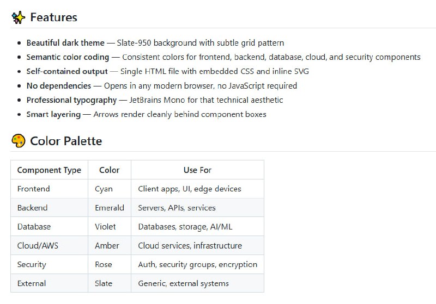Click the Features section heading
This screenshot has width=436, height=304.
coord(53,17)
